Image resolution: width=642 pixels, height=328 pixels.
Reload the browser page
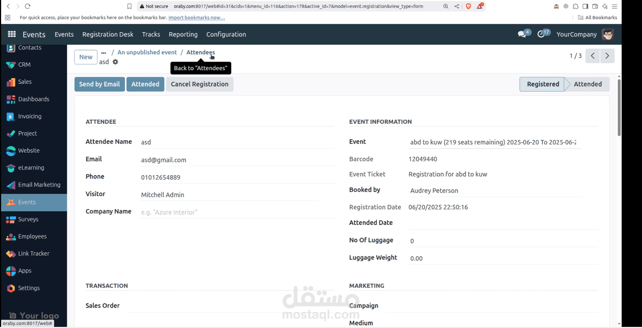pyautogui.click(x=27, y=6)
